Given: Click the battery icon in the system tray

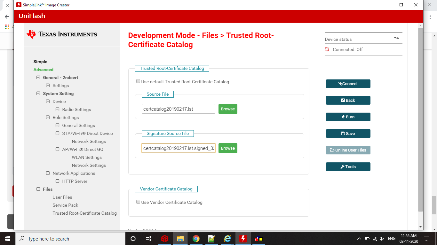Looking at the screenshot, I should (367, 239).
